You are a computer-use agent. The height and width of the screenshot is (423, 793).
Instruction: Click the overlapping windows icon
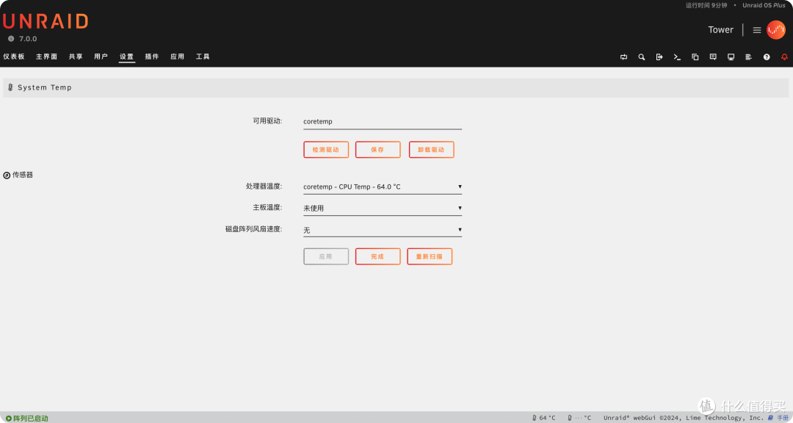695,57
